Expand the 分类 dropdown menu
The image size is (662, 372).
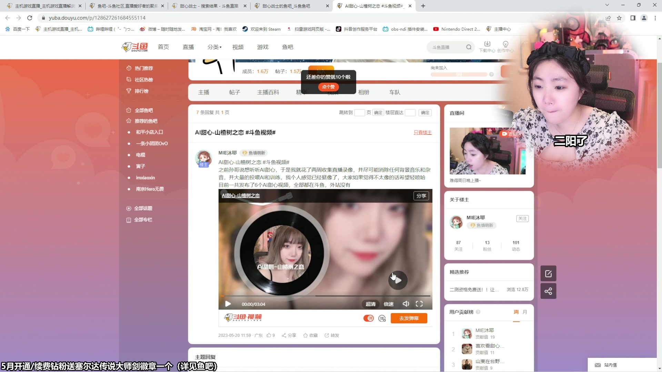tap(214, 47)
